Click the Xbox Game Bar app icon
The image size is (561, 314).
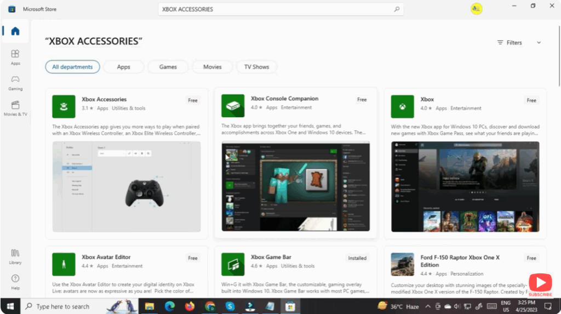pos(233,264)
